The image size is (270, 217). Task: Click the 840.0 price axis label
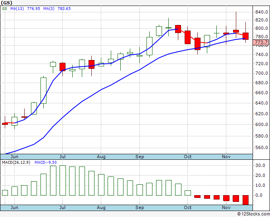pos(262,12)
